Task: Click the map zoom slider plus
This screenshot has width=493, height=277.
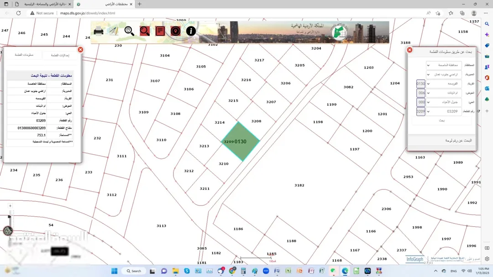Action: [x=10, y=206]
